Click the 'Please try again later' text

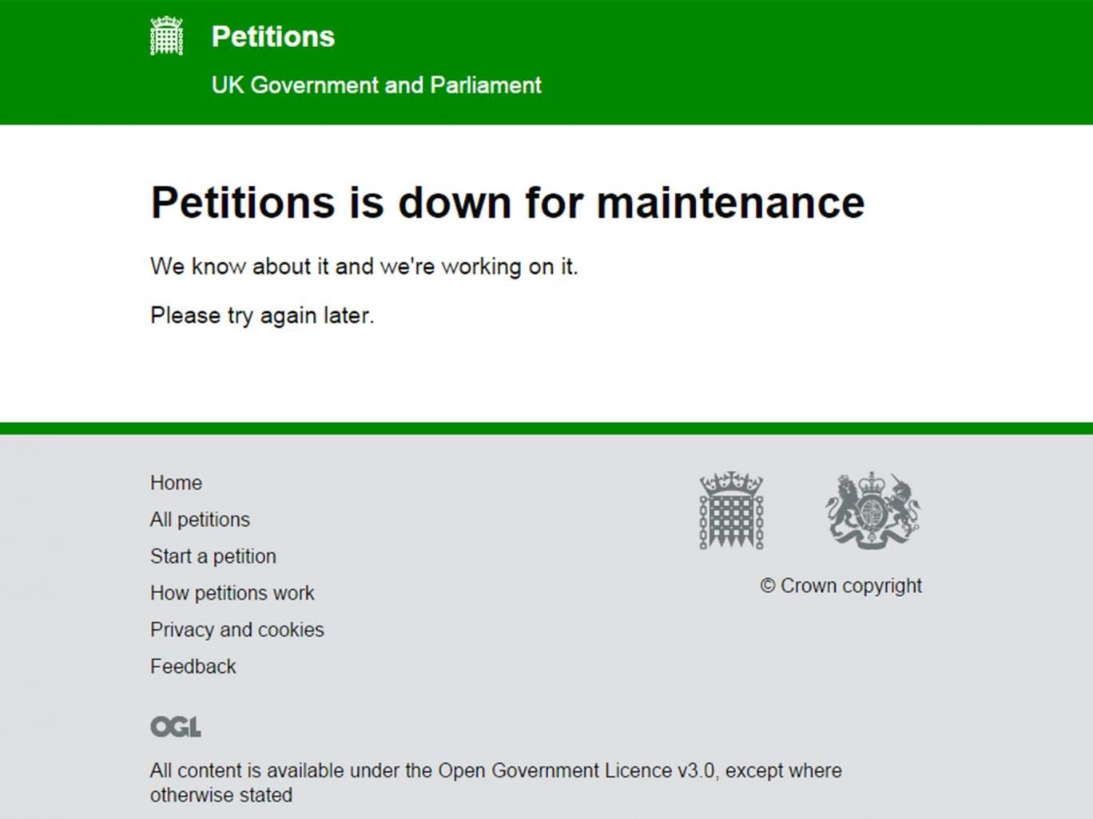pos(262,315)
